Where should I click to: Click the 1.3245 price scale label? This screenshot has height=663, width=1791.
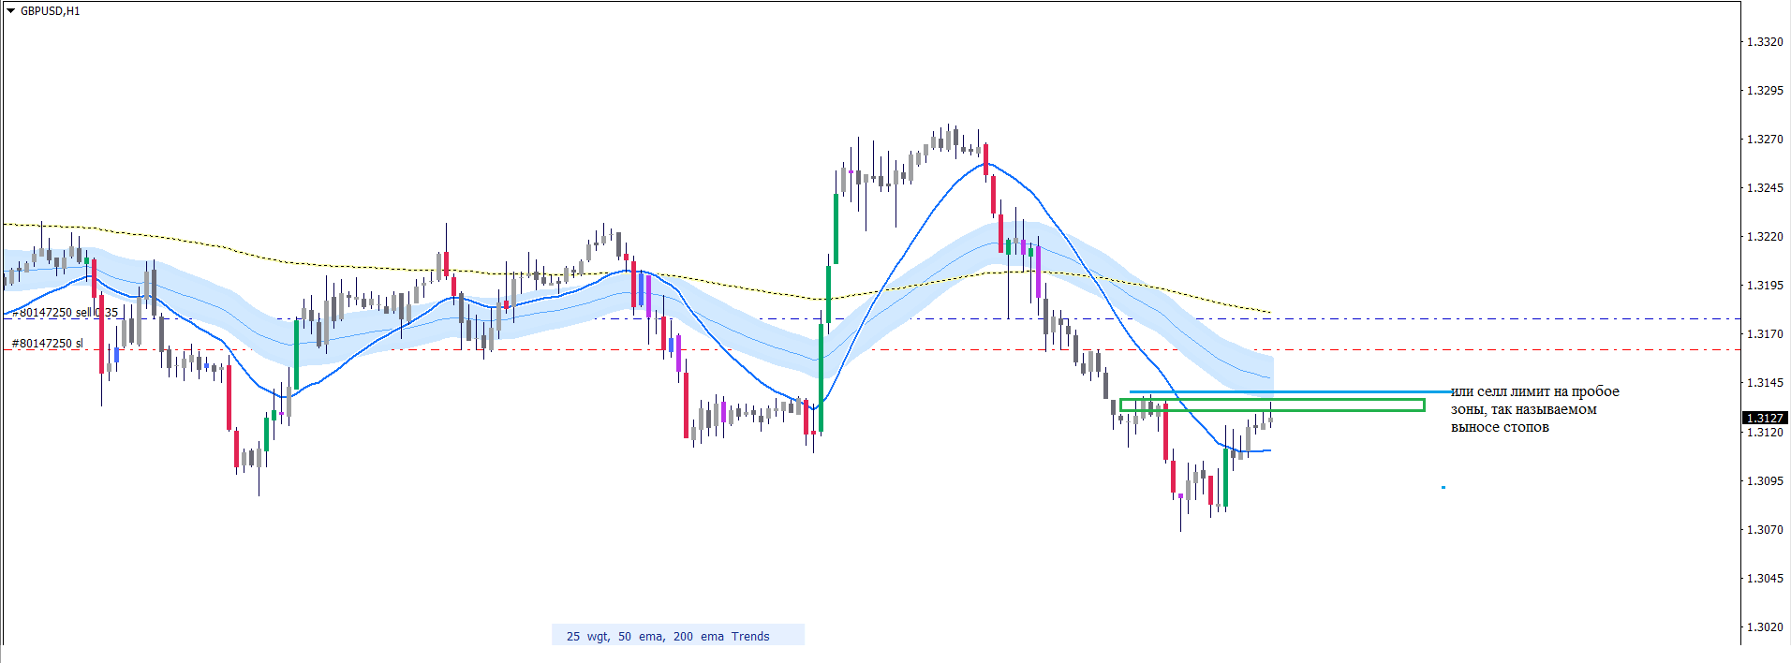click(1765, 188)
